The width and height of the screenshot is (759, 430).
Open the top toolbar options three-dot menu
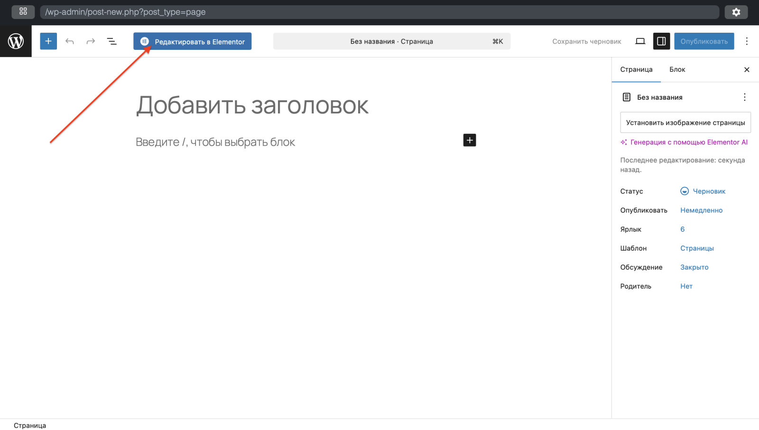(747, 41)
